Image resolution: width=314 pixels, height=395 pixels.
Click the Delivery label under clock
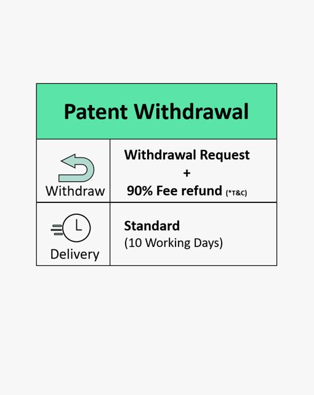tap(75, 254)
